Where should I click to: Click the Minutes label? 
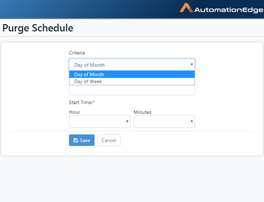142,112
